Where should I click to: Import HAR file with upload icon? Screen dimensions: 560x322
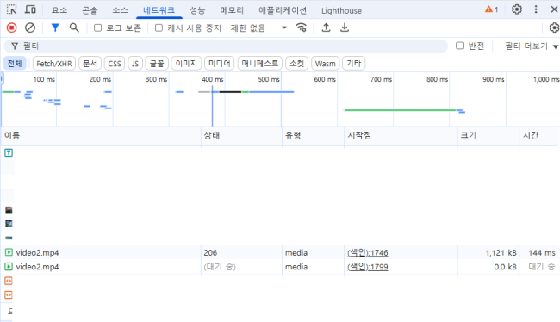tap(326, 28)
